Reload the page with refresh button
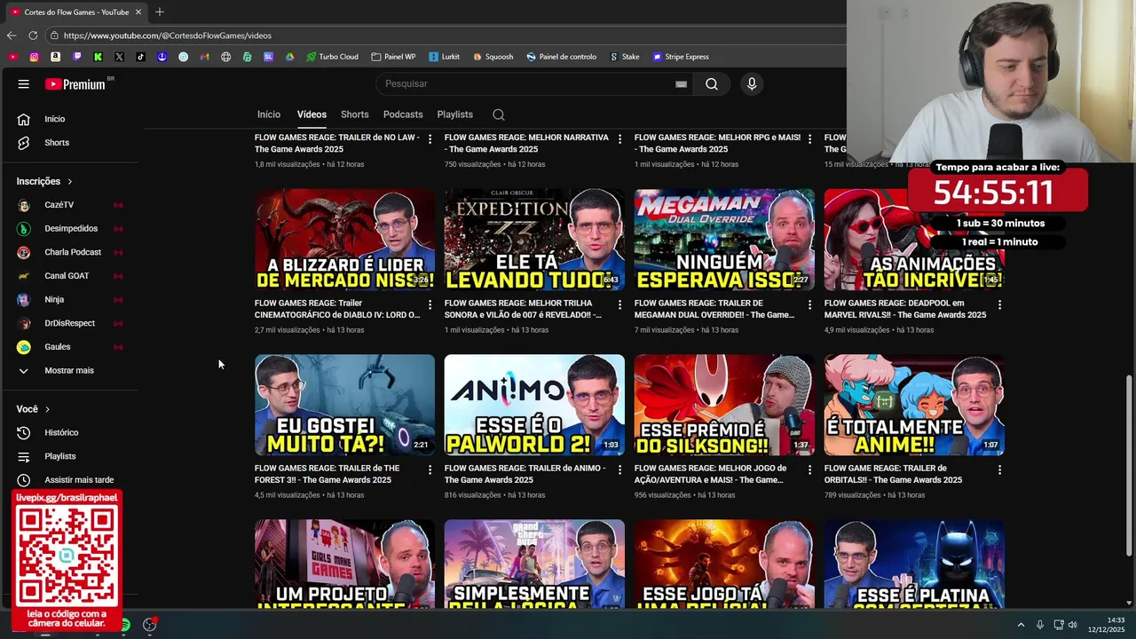 tap(33, 35)
